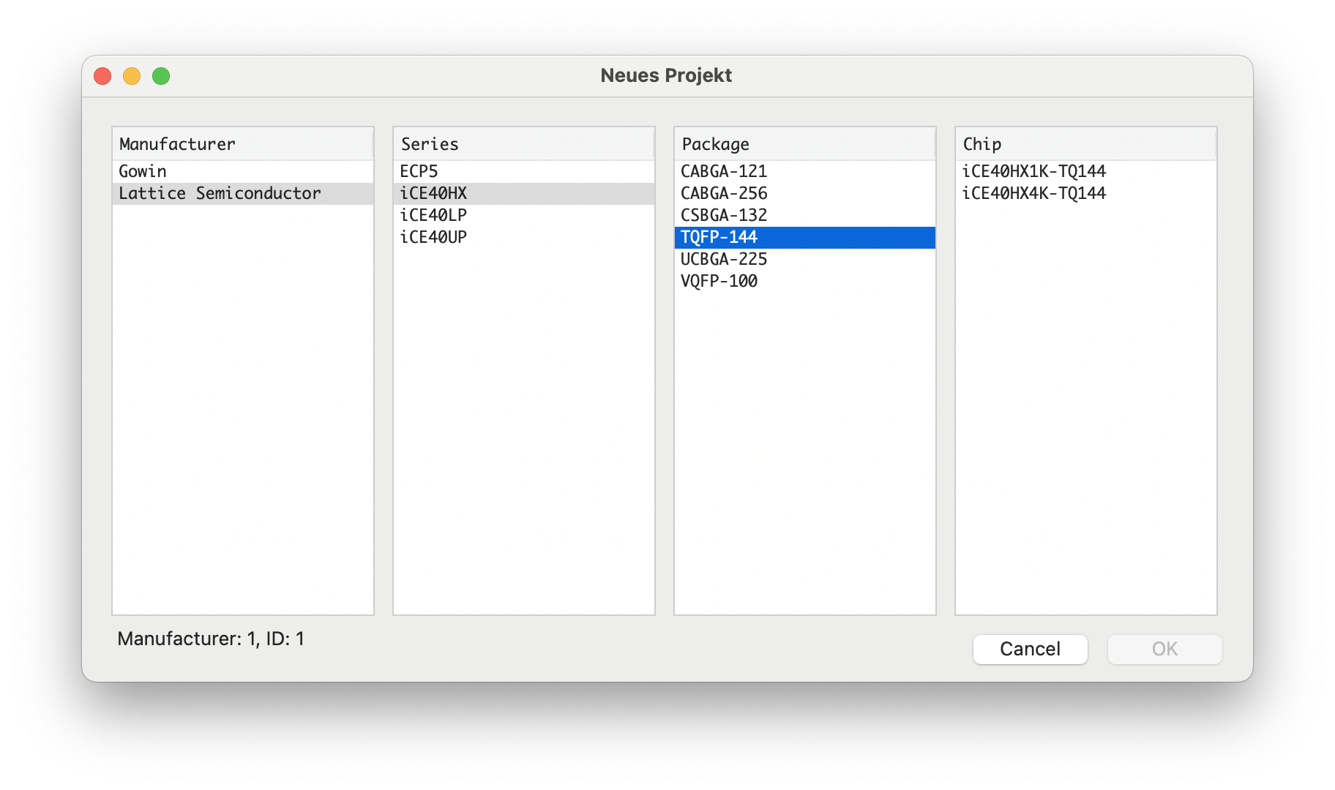Screen dimensions: 1335x790
Task: Select CSBGA-132 package
Action: 805,215
